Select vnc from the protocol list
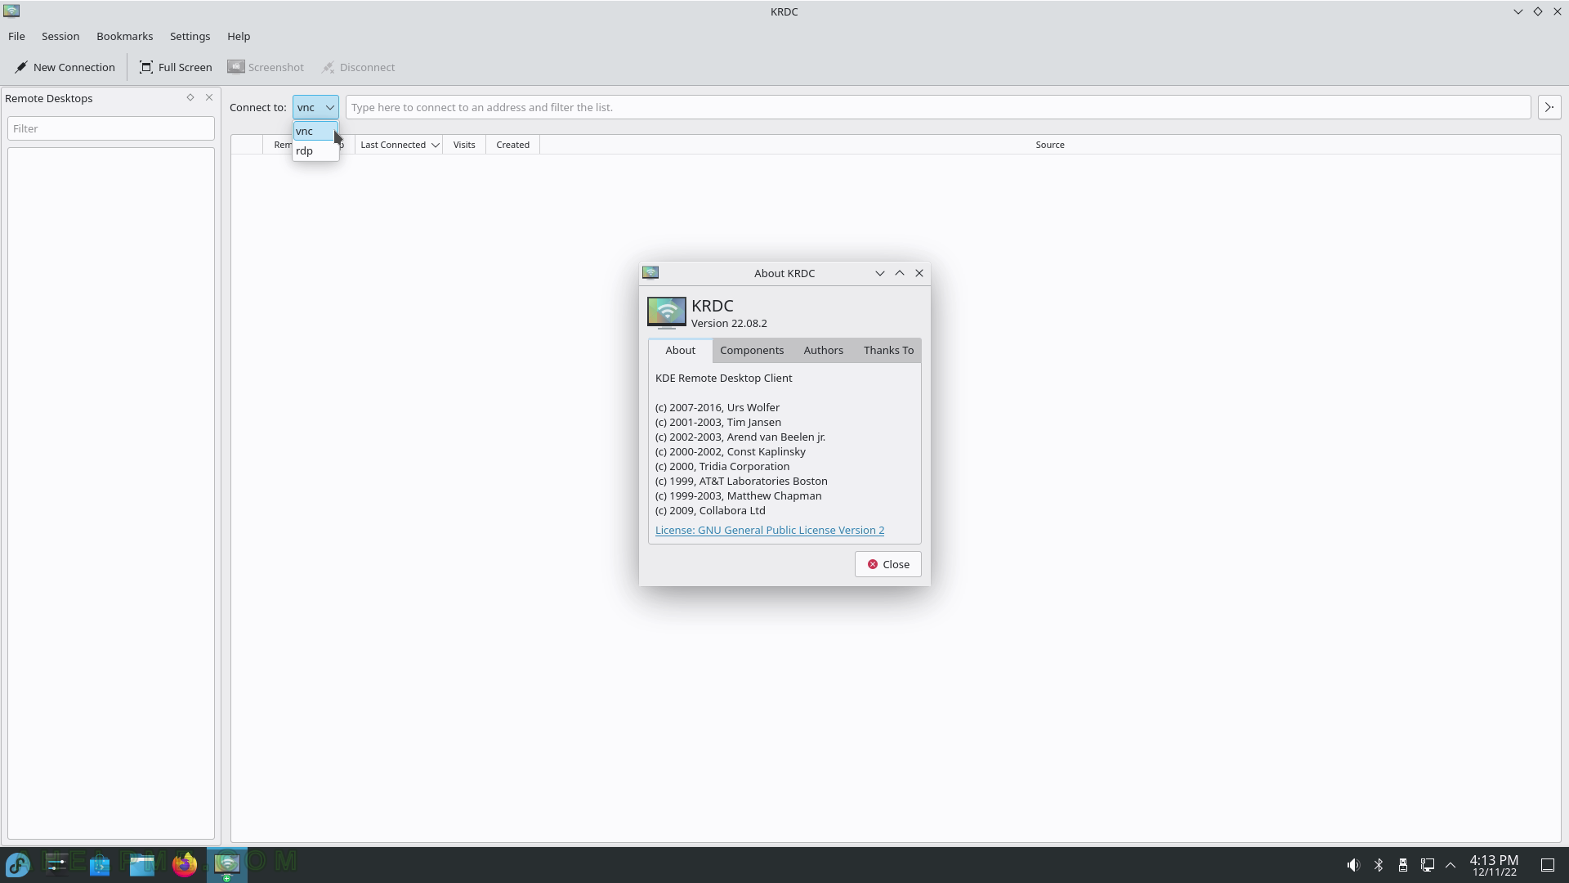Viewport: 1569px width, 883px height. tap(315, 131)
